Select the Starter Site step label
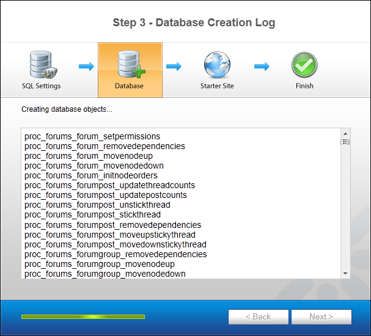This screenshot has width=371, height=336. pyautogui.click(x=217, y=86)
